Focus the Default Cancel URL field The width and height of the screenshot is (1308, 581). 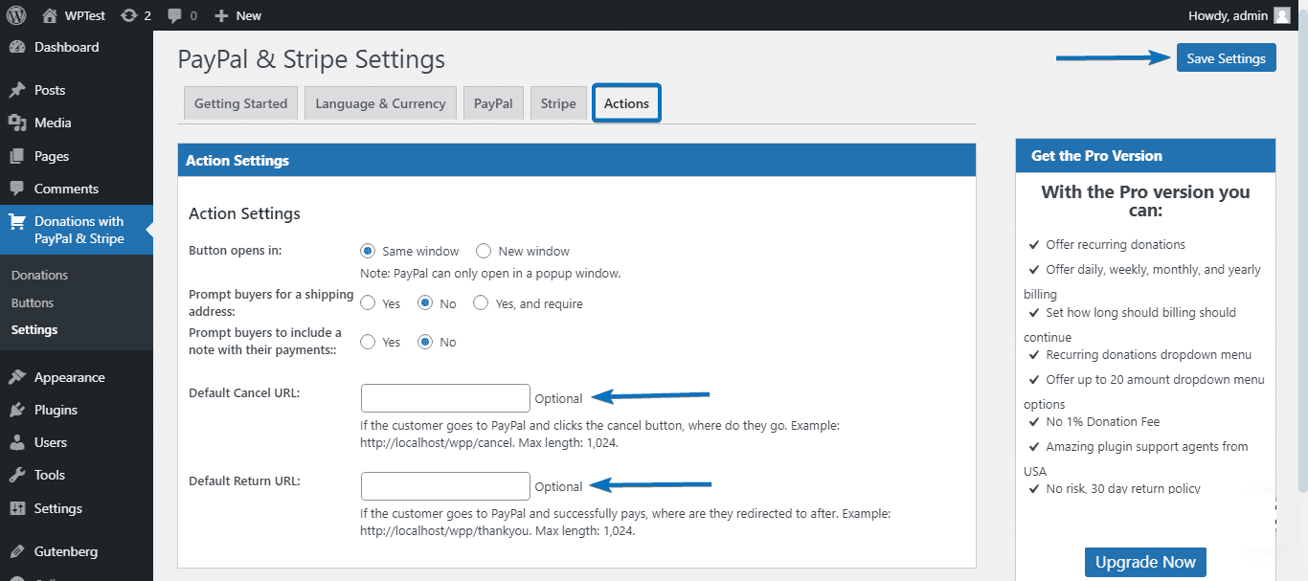point(445,398)
